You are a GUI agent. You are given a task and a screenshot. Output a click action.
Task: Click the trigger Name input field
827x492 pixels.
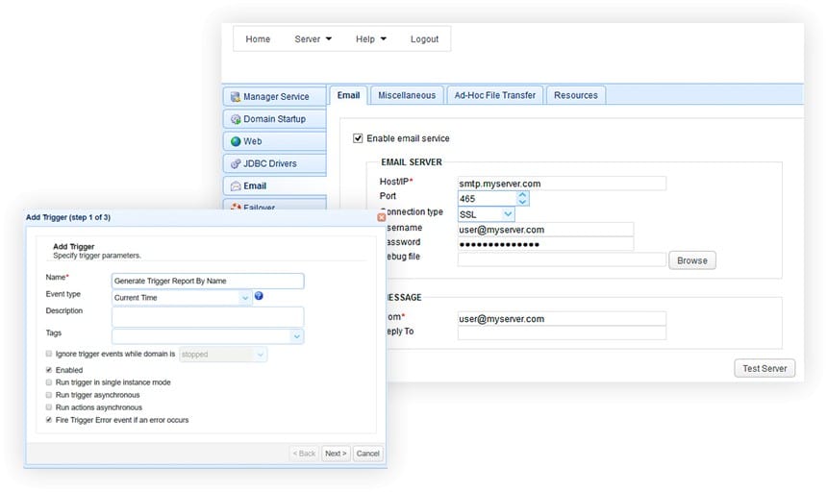(x=208, y=281)
